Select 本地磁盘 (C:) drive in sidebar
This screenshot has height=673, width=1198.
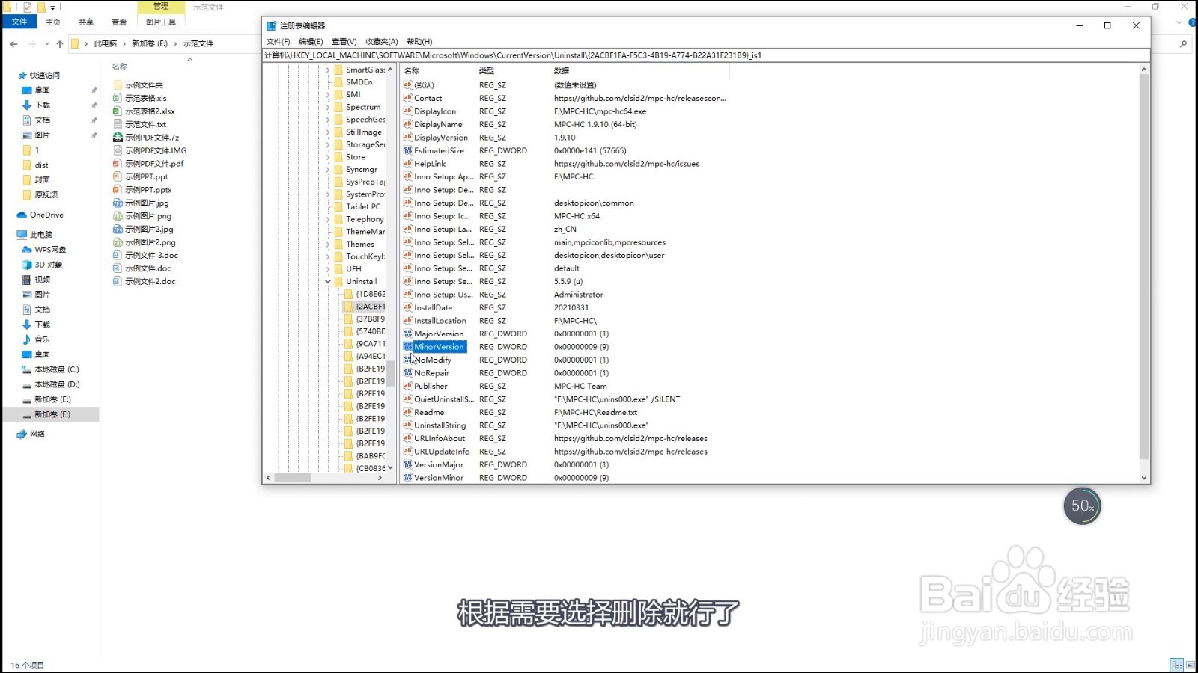point(50,369)
